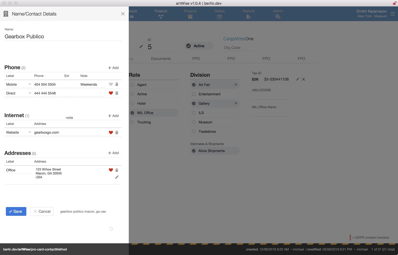The width and height of the screenshot is (398, 255).
Task: Toggle favorite heart on Office address
Action: [x=111, y=170]
